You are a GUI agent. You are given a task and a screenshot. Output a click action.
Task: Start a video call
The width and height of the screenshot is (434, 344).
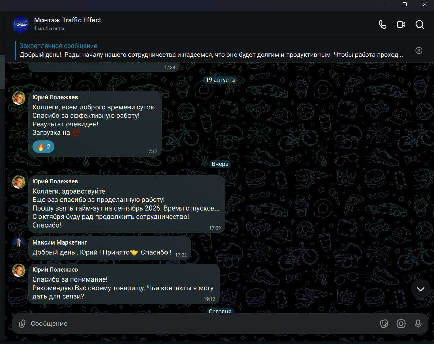click(401, 24)
